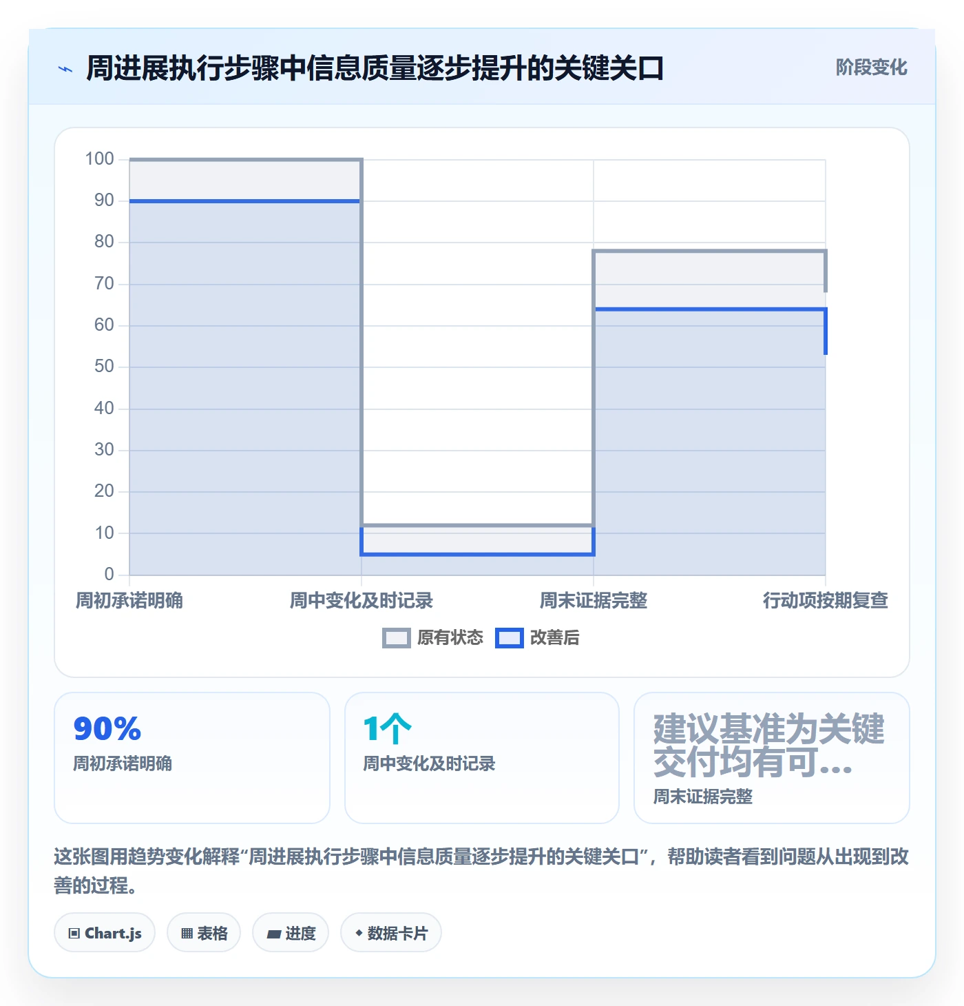Viewport: 964px width, 1006px height.
Task: Click the table grid icon in 表格 chip
Action: pyautogui.click(x=187, y=934)
